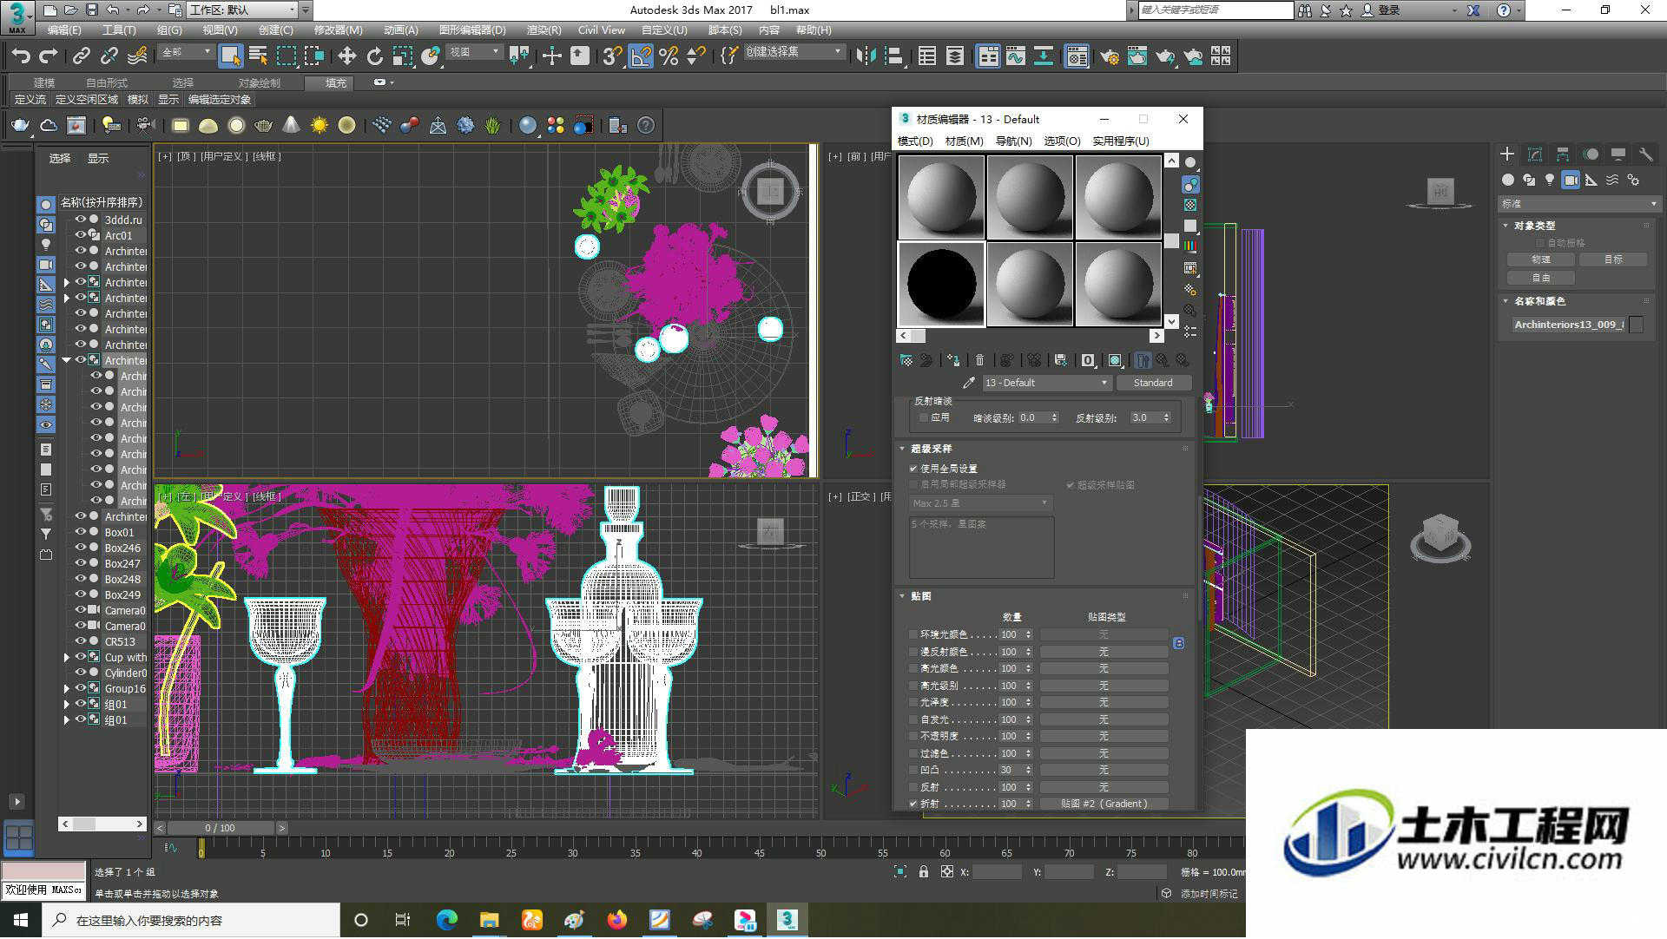The width and height of the screenshot is (1667, 939).
Task: Expand the Cup with tree item
Action: pyautogui.click(x=67, y=658)
